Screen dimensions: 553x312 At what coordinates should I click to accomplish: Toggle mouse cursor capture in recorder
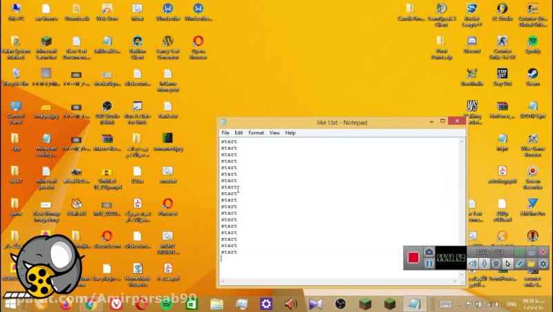[x=508, y=264]
